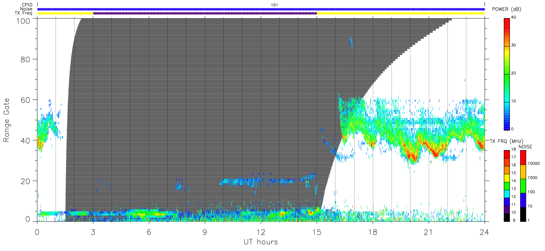Click the 18 UT hours tick label
This screenshot has height=251, width=545.
[x=373, y=232]
